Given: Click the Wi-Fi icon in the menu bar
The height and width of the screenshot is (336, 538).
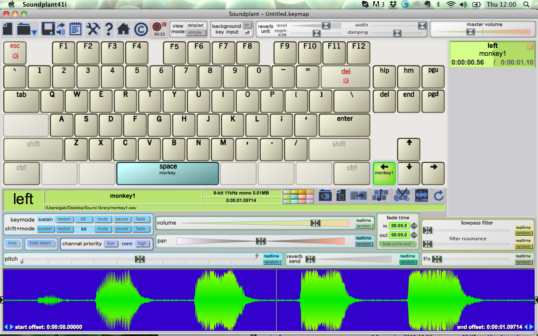Looking at the screenshot, I should point(451,4).
